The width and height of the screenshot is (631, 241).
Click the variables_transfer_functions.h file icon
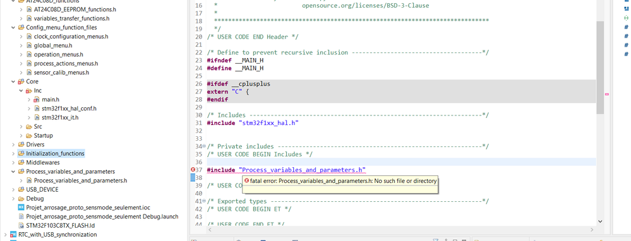29,18
